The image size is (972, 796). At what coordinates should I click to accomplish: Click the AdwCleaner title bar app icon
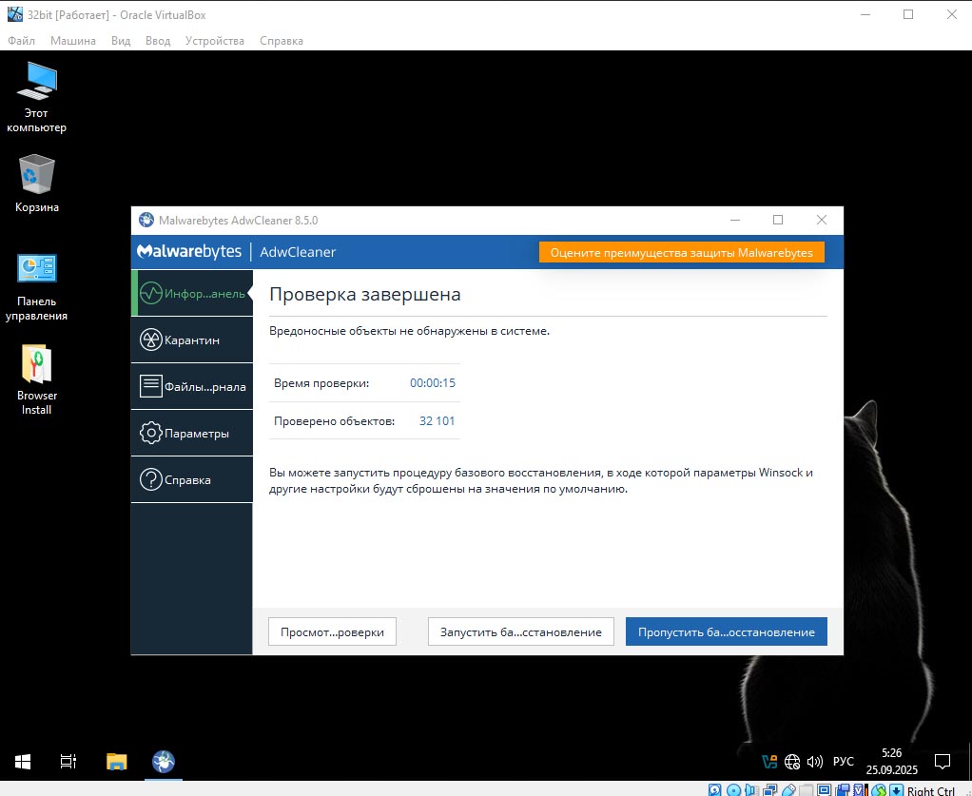tap(146, 220)
